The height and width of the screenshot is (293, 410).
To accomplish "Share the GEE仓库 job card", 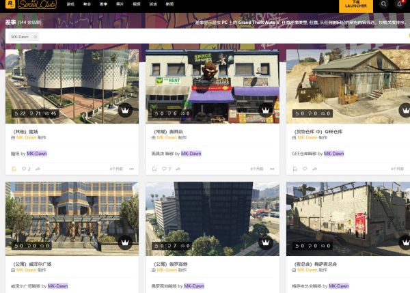I will (x=314, y=169).
